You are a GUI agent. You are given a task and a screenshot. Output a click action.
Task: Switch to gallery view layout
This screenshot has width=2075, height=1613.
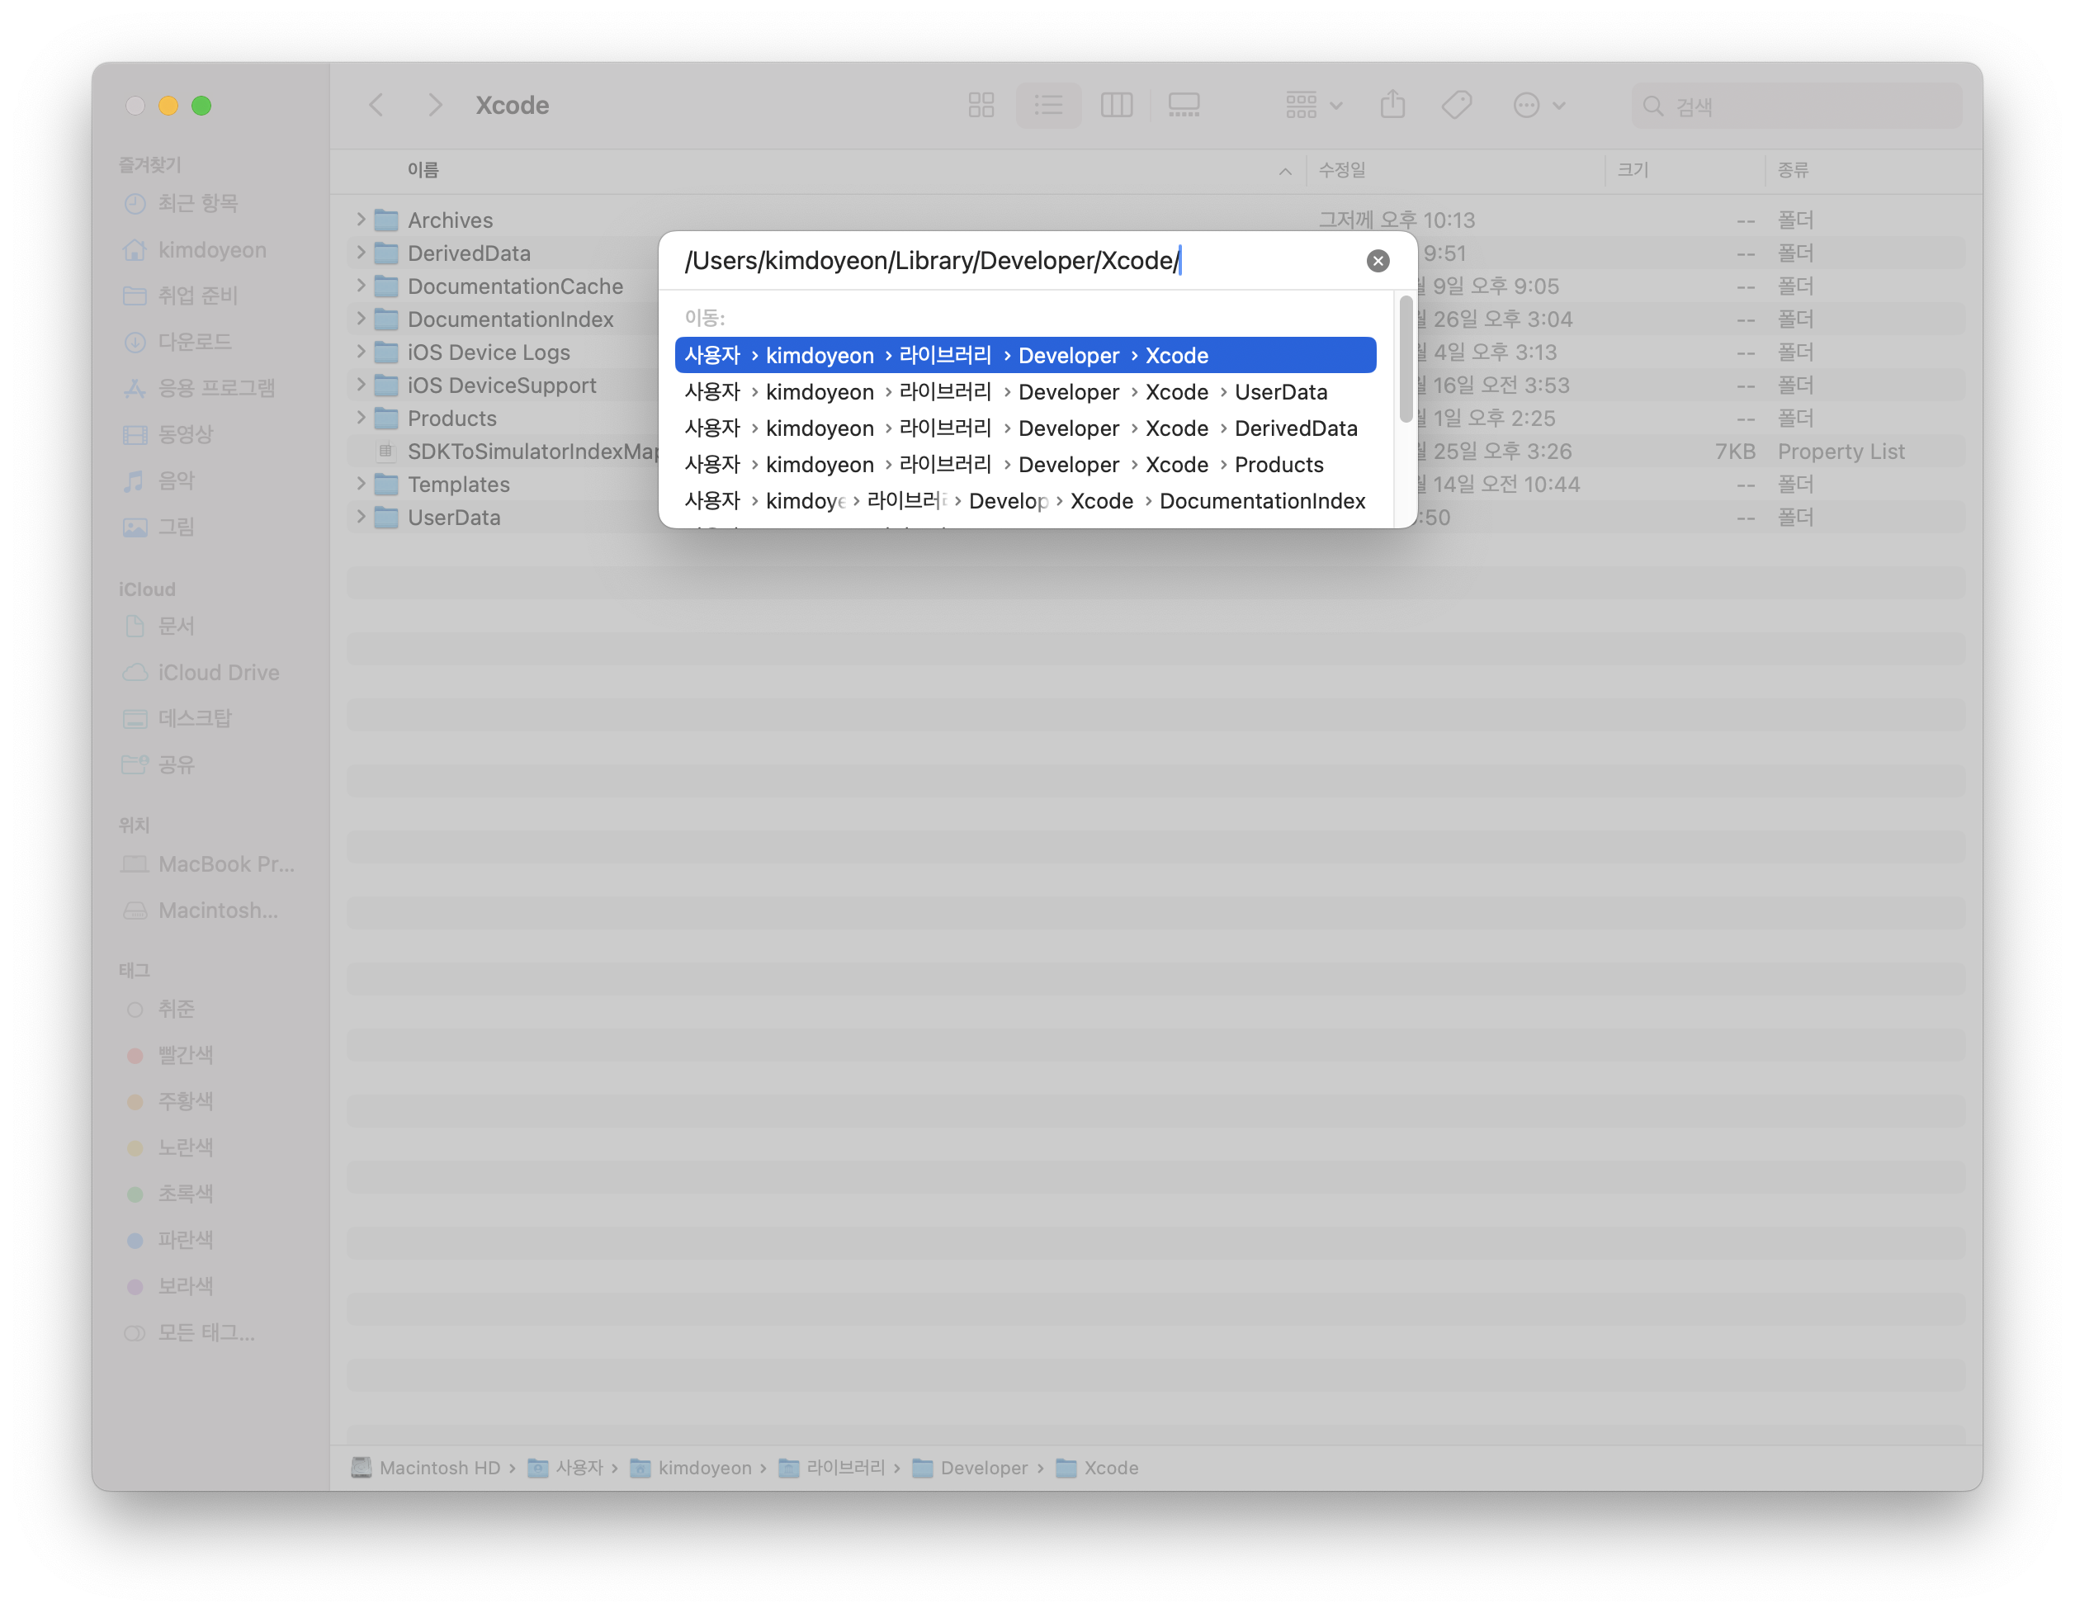[1184, 105]
